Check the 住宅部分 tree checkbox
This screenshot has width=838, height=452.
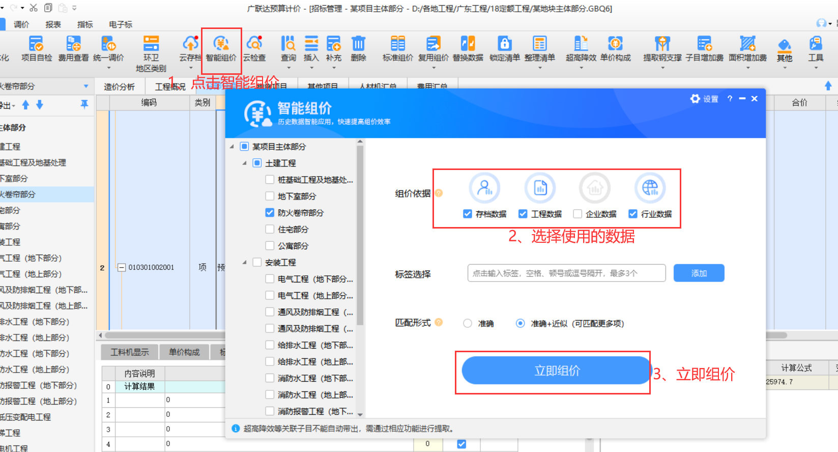coord(270,229)
